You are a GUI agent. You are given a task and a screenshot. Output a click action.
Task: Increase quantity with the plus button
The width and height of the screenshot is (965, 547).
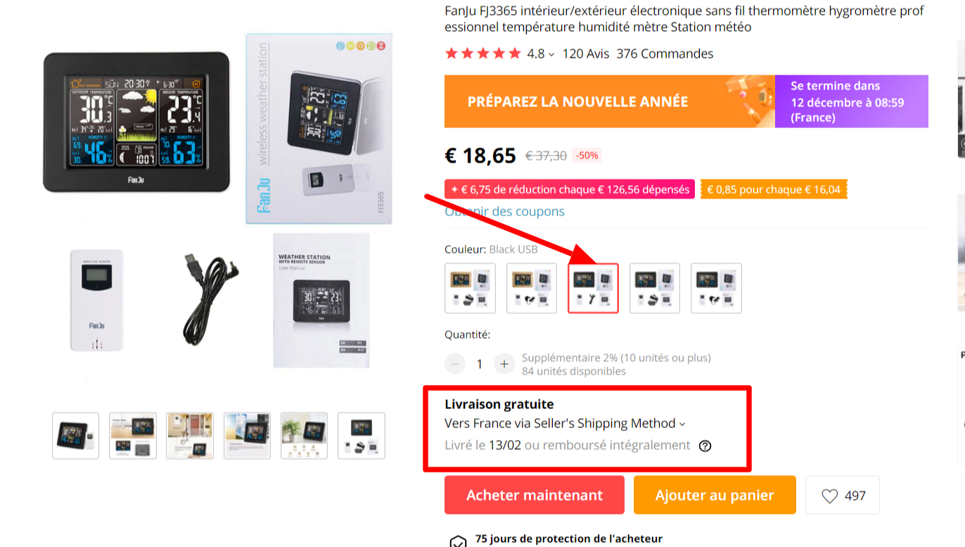tap(504, 364)
